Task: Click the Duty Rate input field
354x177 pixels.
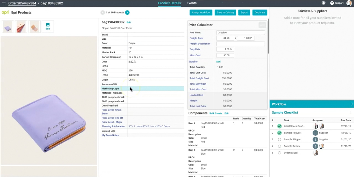Action: coord(225,49)
